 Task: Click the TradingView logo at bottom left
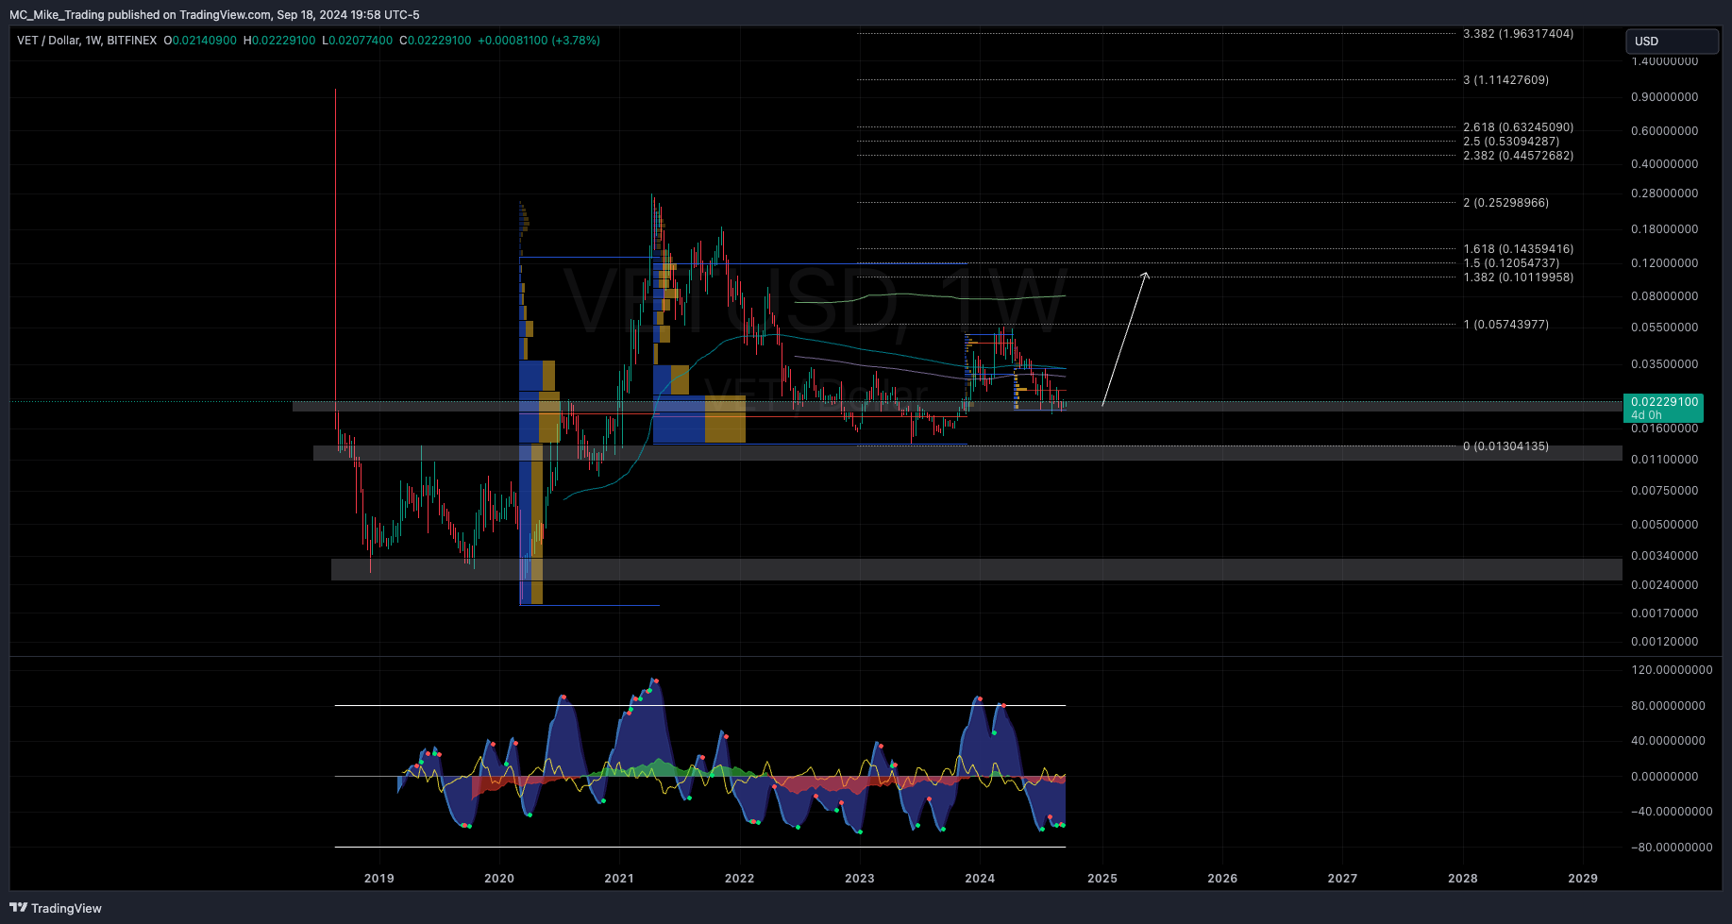(56, 908)
